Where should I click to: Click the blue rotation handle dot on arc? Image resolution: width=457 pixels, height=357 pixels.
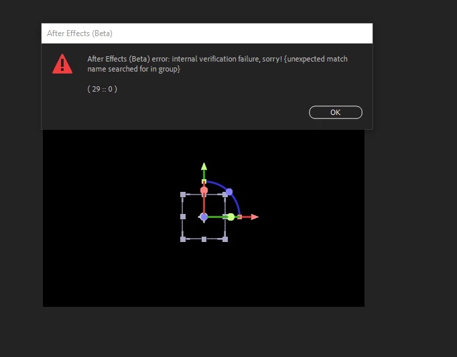point(229,192)
